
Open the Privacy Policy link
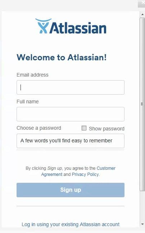pos(85,174)
